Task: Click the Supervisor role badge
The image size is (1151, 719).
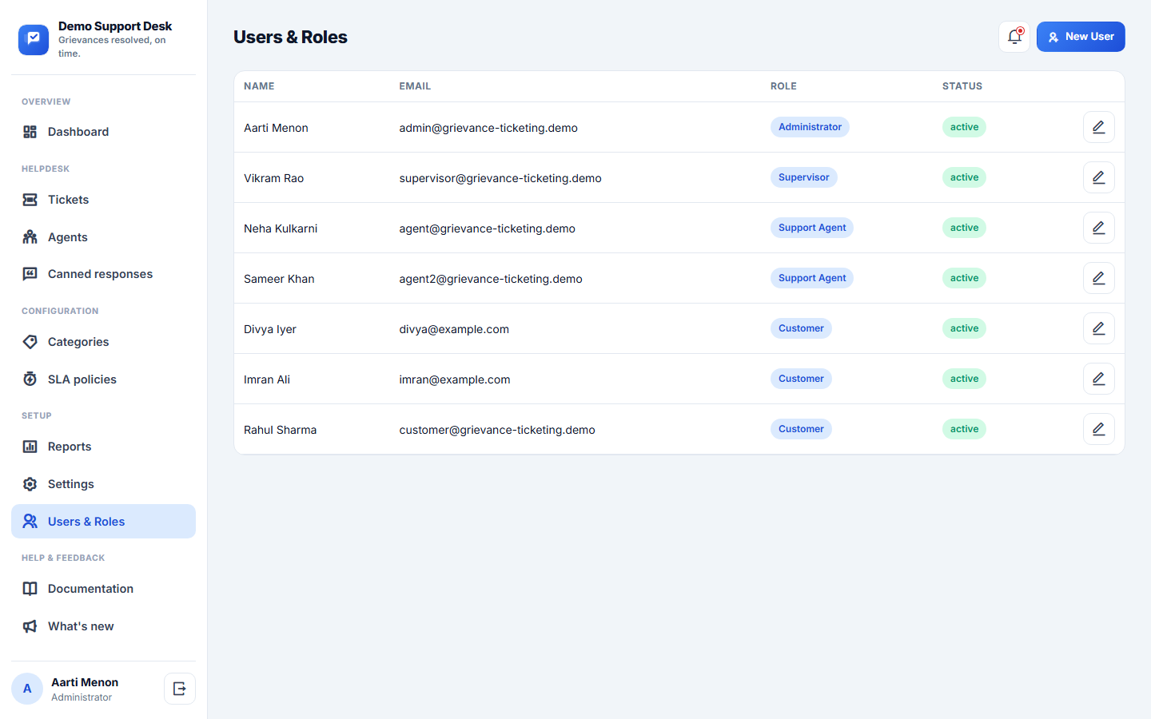Action: point(804,177)
